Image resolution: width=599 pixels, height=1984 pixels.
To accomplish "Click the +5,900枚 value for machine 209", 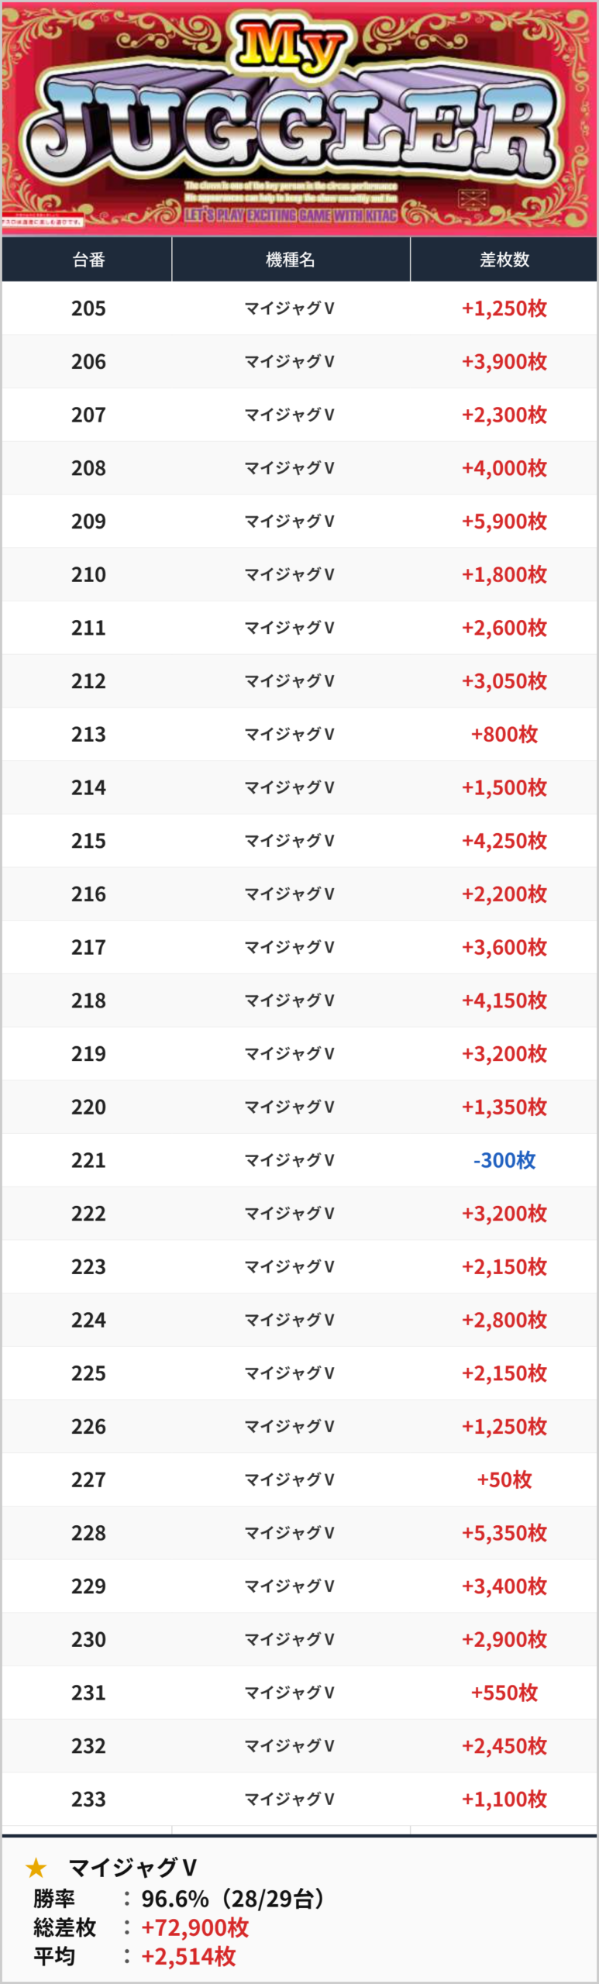I will (x=504, y=522).
